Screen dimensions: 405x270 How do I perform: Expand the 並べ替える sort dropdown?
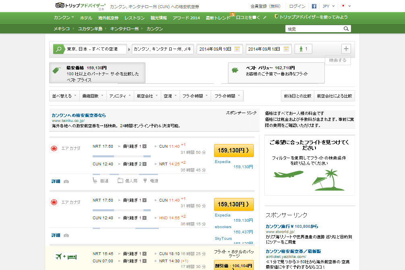click(64, 96)
